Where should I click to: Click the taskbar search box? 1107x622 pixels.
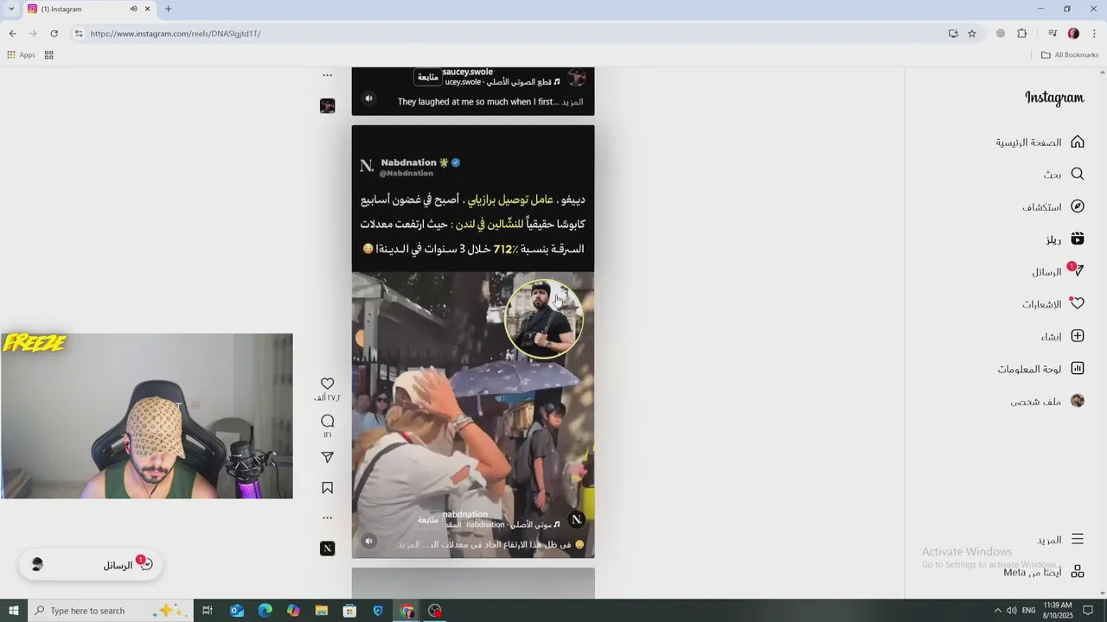click(x=111, y=611)
